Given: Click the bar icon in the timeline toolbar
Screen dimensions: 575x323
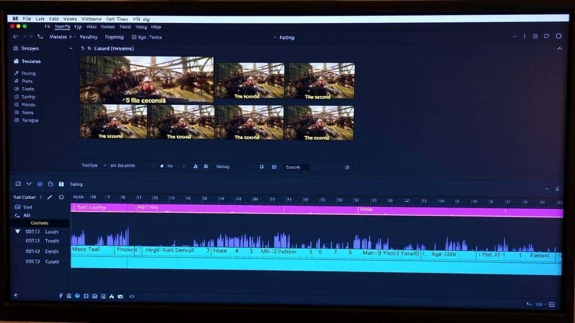Looking at the screenshot, I should pyautogui.click(x=40, y=184).
